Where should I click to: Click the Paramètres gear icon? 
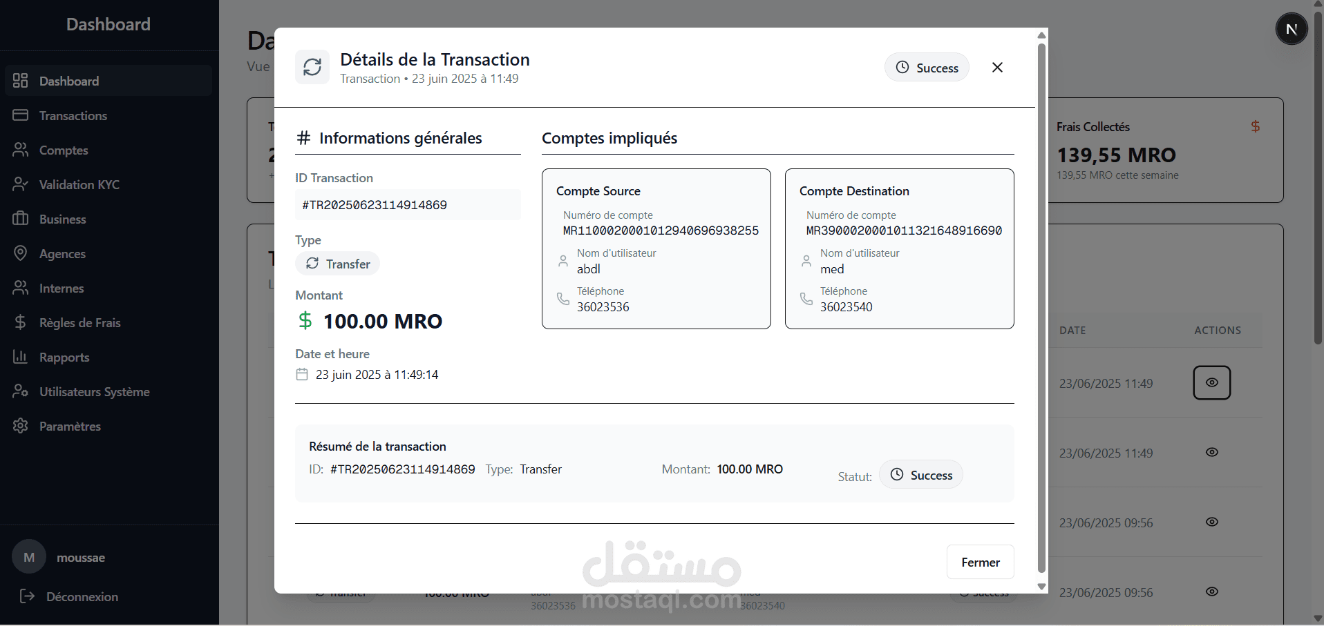pos(20,425)
